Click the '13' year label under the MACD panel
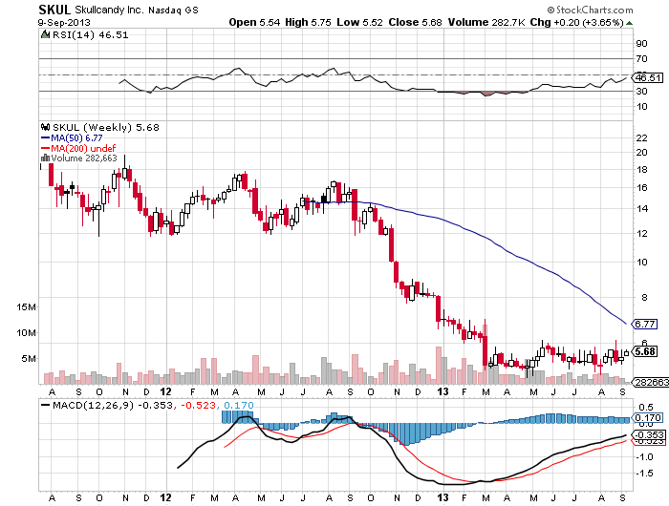The height and width of the screenshot is (506, 669). (x=442, y=497)
